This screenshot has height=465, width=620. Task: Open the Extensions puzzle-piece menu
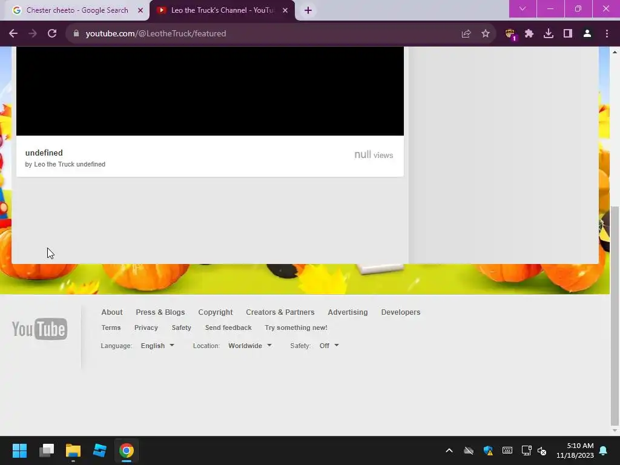(529, 34)
